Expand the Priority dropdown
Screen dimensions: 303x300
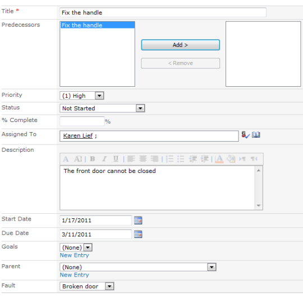(x=99, y=96)
